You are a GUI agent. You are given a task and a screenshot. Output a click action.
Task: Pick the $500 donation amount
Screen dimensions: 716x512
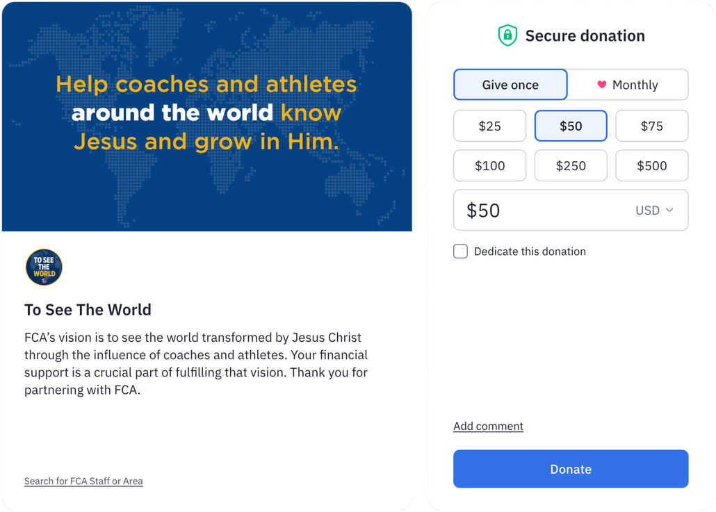pos(651,166)
